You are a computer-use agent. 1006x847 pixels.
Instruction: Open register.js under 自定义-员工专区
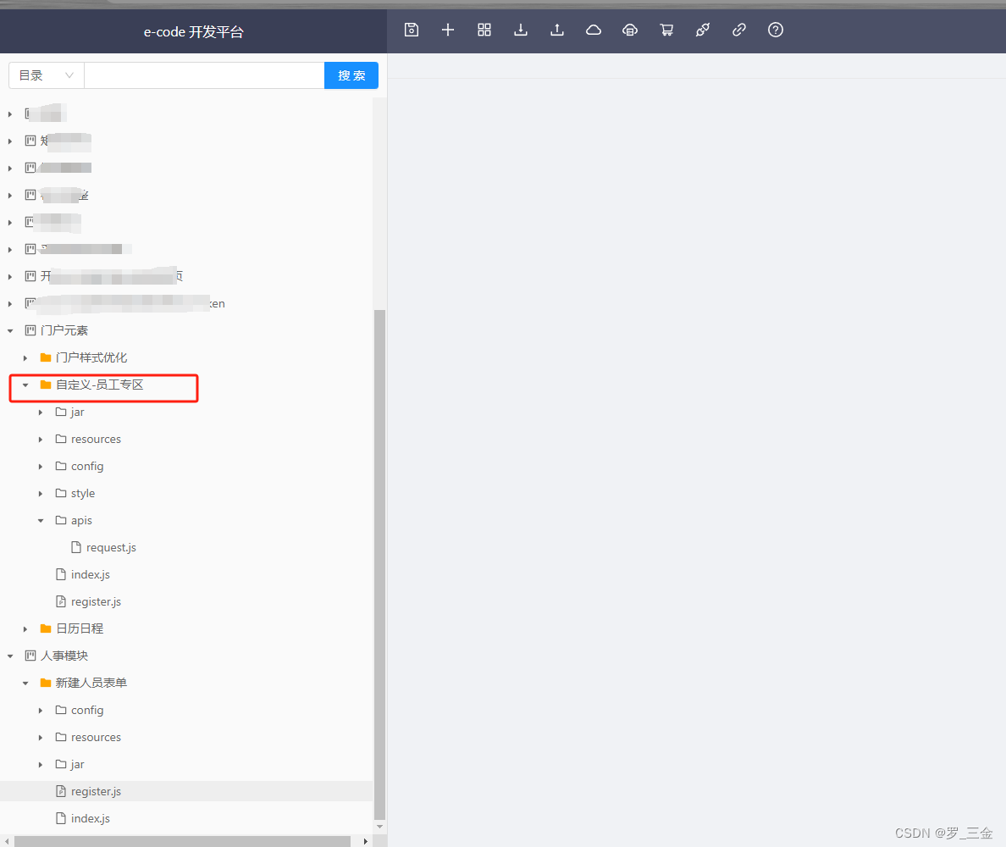pyautogui.click(x=97, y=602)
